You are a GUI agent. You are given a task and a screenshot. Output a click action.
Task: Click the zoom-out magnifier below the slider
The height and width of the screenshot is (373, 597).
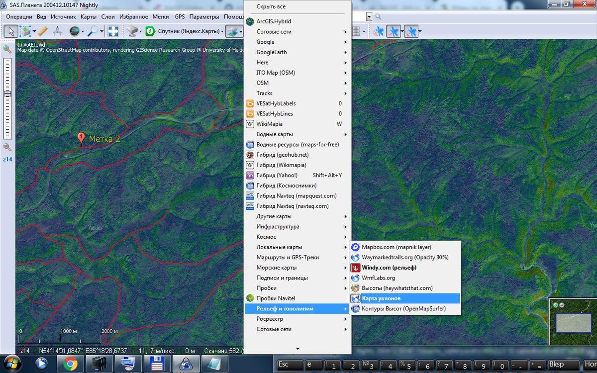(x=7, y=147)
